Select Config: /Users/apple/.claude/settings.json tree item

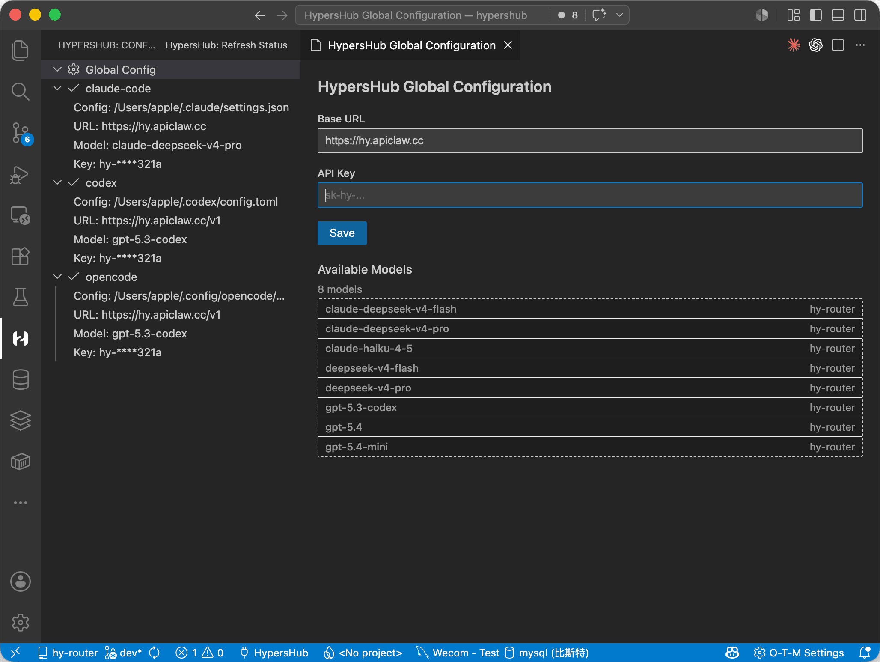pos(171,107)
